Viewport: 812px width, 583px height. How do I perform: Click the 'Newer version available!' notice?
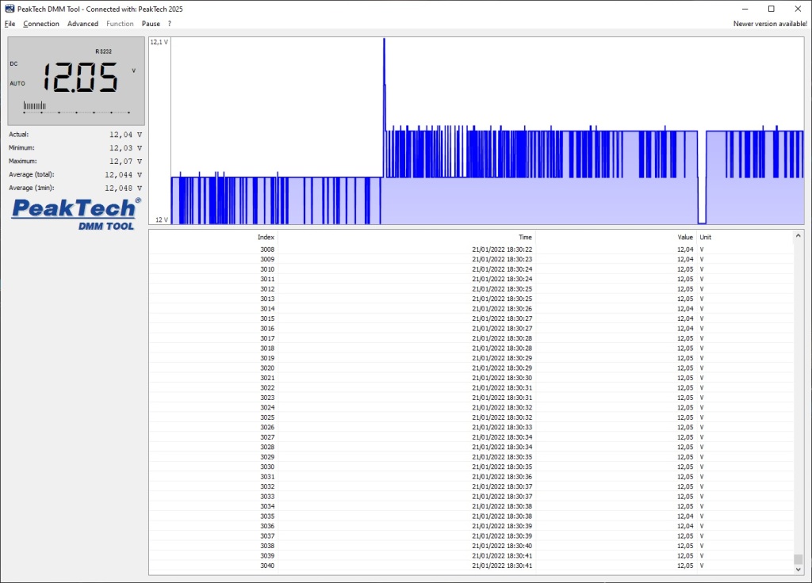pyautogui.click(x=770, y=24)
